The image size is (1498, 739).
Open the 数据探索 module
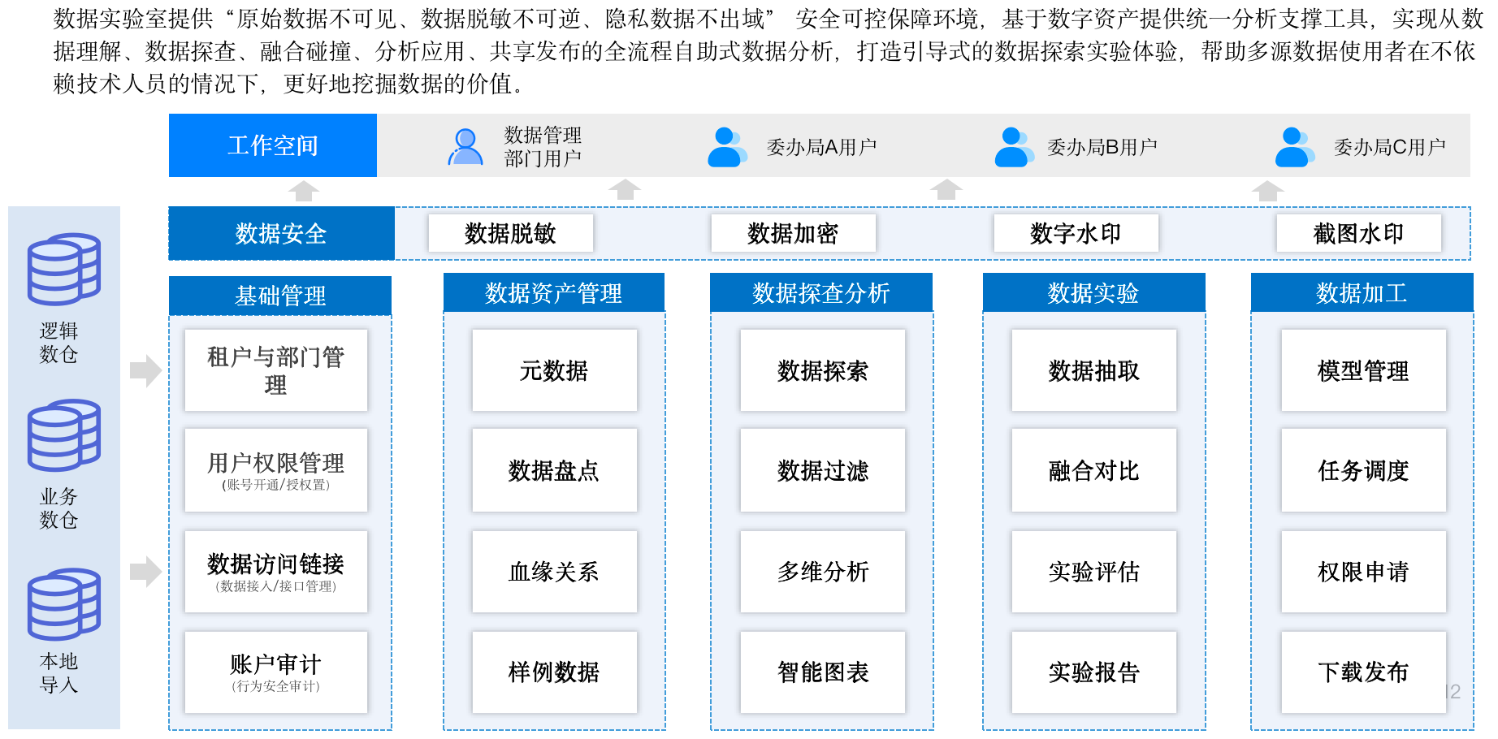coord(822,371)
